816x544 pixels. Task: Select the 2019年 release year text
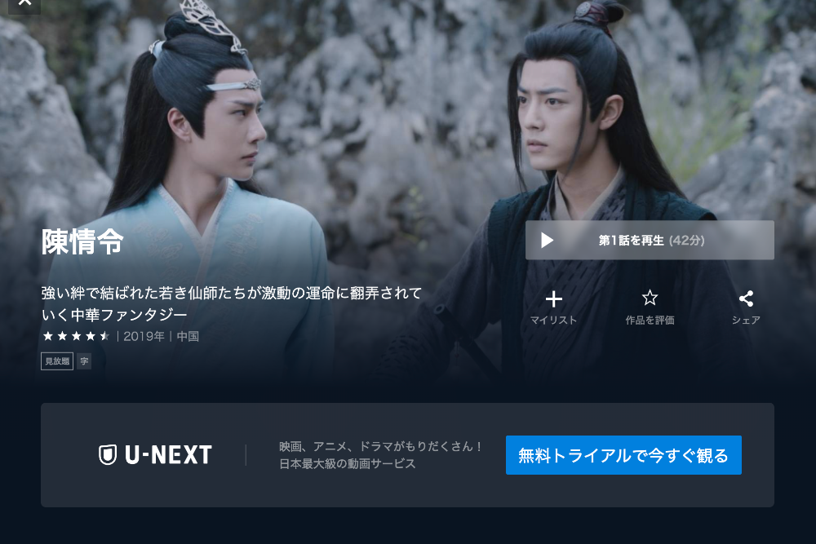tap(144, 336)
